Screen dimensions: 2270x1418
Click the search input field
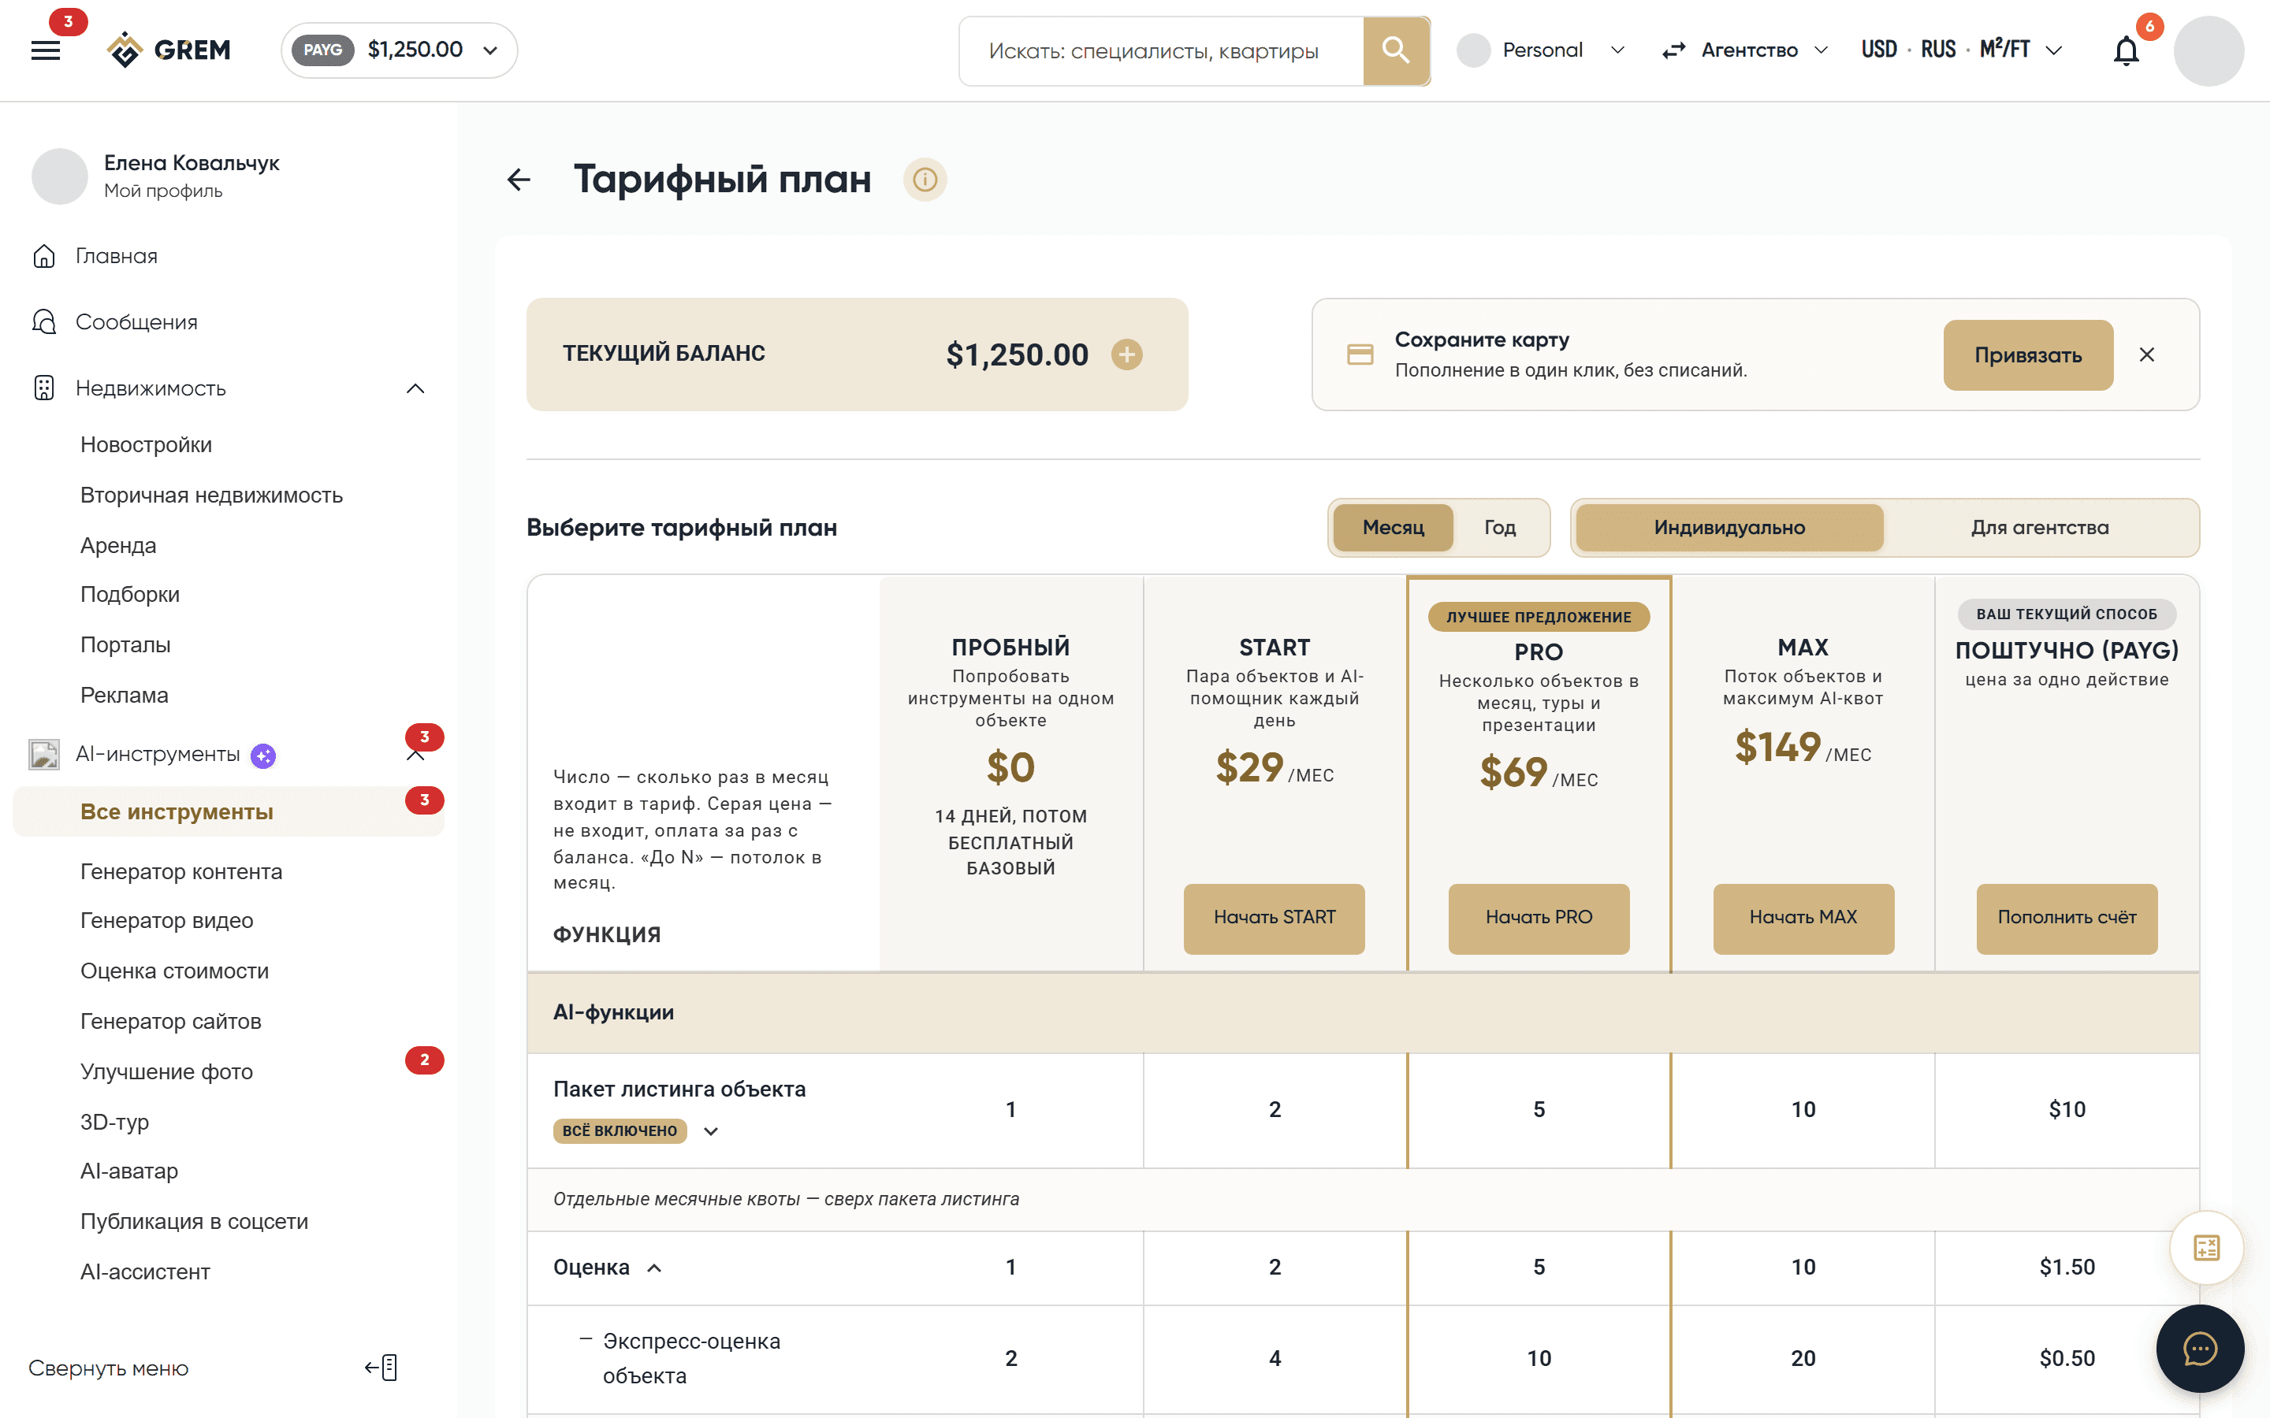click(1161, 50)
